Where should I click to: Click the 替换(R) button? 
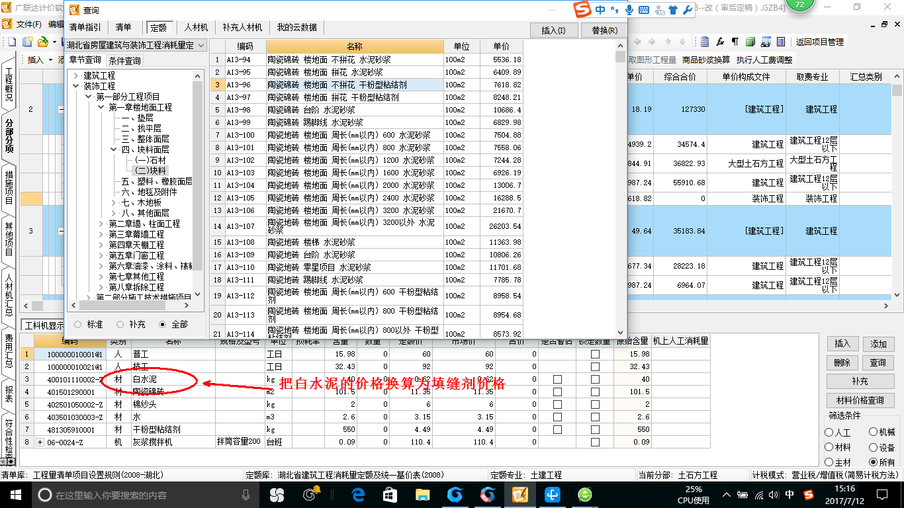point(604,30)
